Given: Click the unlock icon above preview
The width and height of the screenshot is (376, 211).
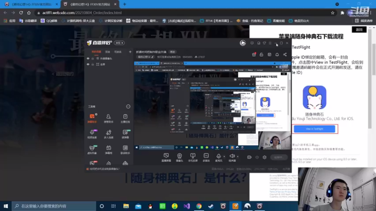Looking at the screenshot, I should coord(261,54).
